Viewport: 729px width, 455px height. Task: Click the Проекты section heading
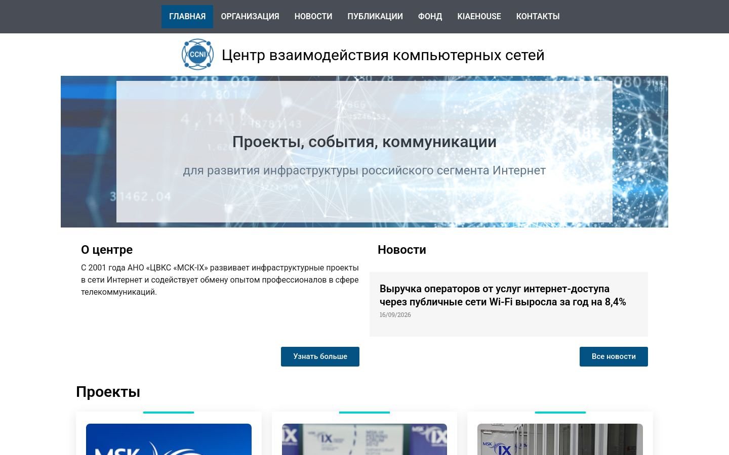point(108,392)
